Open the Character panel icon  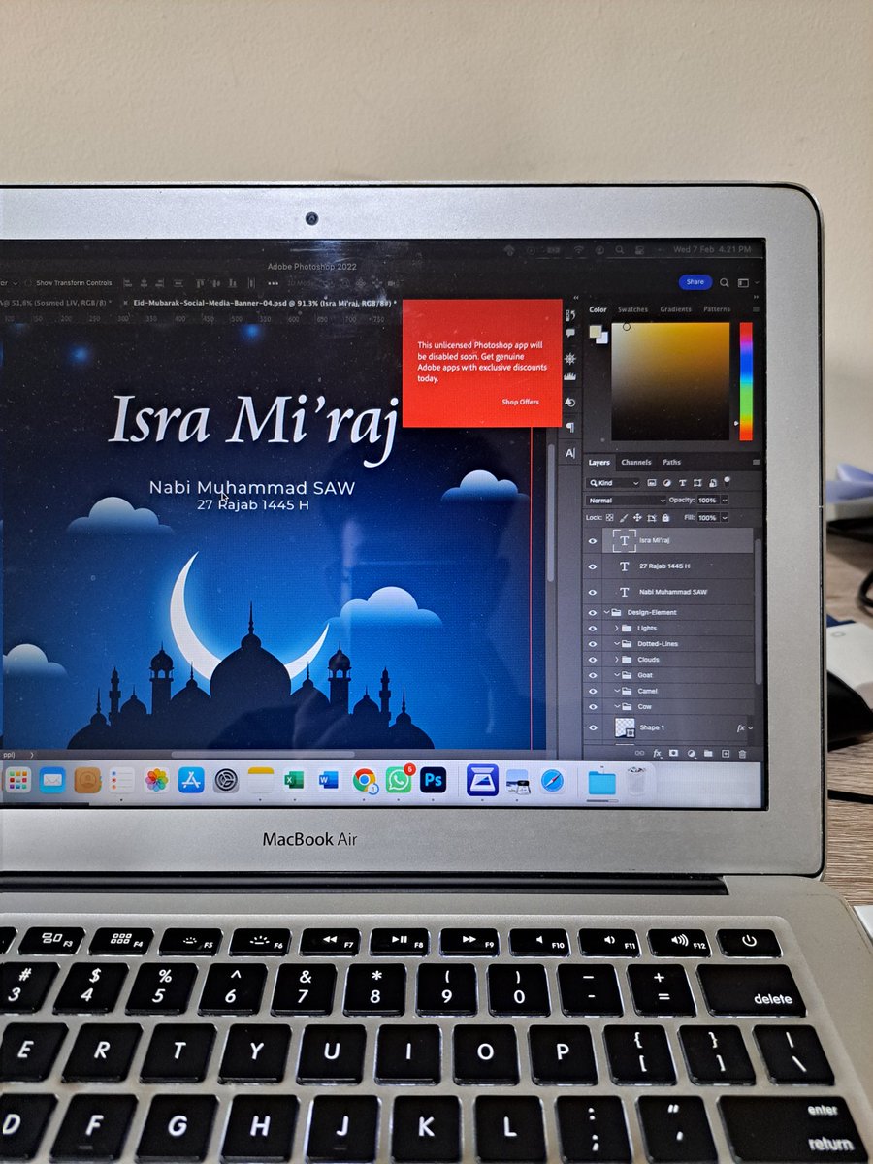click(570, 453)
